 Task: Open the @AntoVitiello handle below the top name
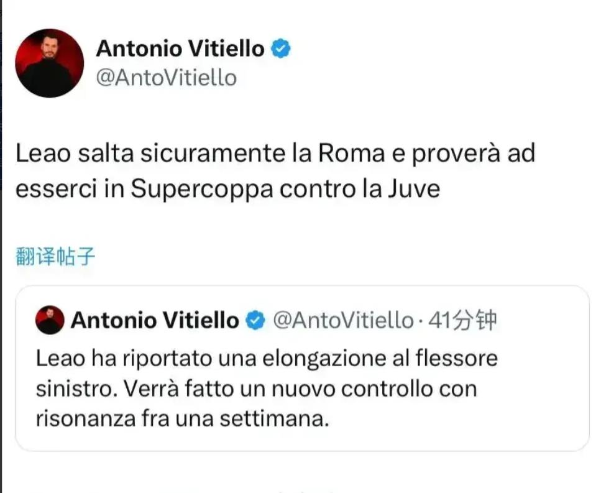point(167,78)
